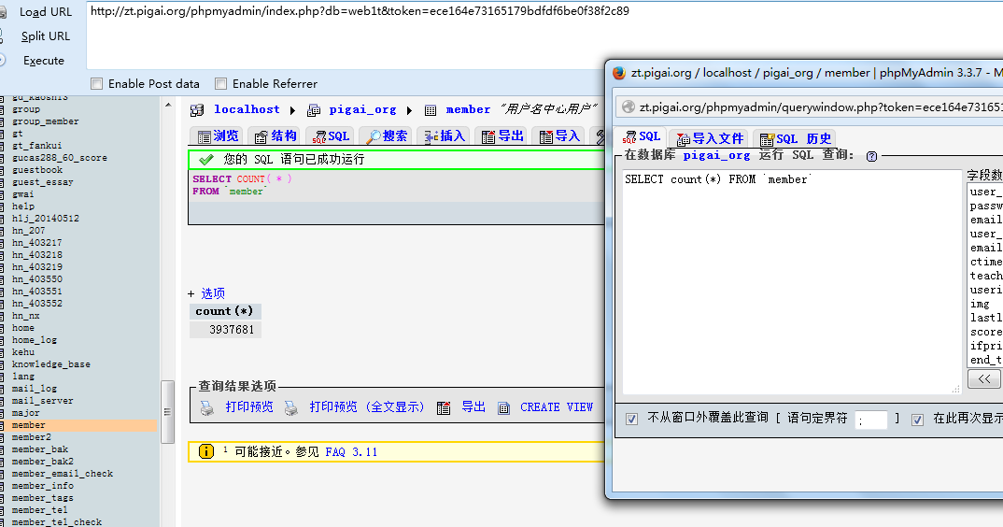
Task: Open member table breadcrumb link
Action: (468, 109)
